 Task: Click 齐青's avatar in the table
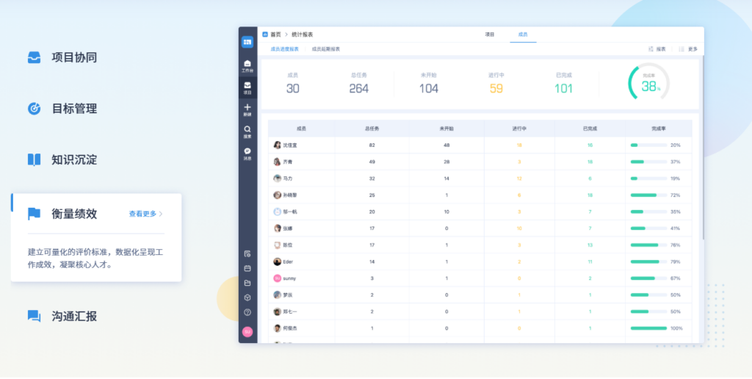[277, 162]
